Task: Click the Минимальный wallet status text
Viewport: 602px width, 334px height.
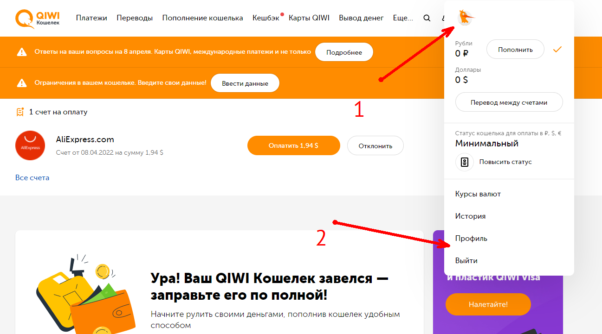Action: click(x=487, y=144)
